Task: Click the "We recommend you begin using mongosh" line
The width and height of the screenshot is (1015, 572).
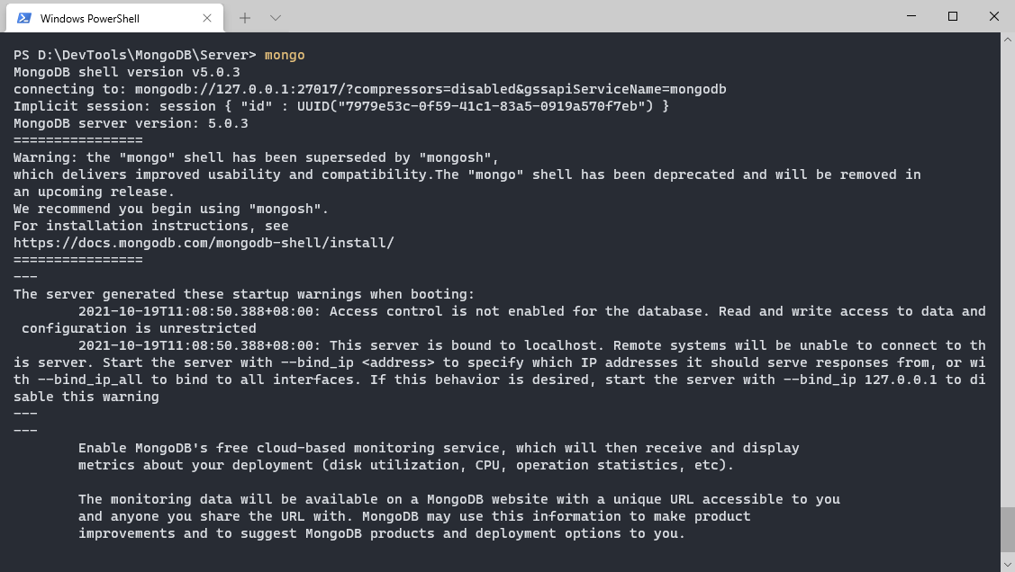Action: pos(171,209)
